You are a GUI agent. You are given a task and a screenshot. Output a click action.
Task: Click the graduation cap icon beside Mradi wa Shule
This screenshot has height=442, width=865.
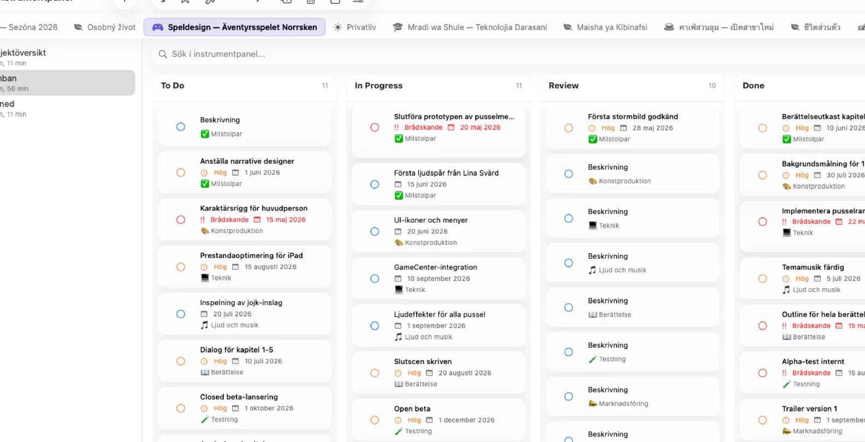[x=398, y=27]
